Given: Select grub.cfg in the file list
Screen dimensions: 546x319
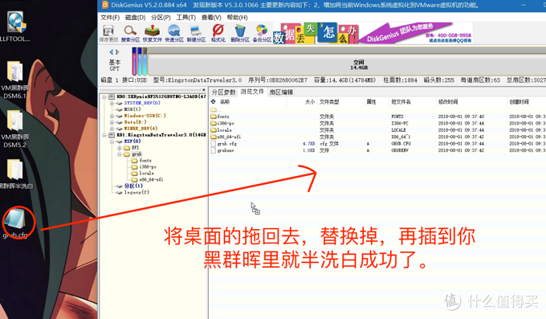Looking at the screenshot, I should click(227, 144).
